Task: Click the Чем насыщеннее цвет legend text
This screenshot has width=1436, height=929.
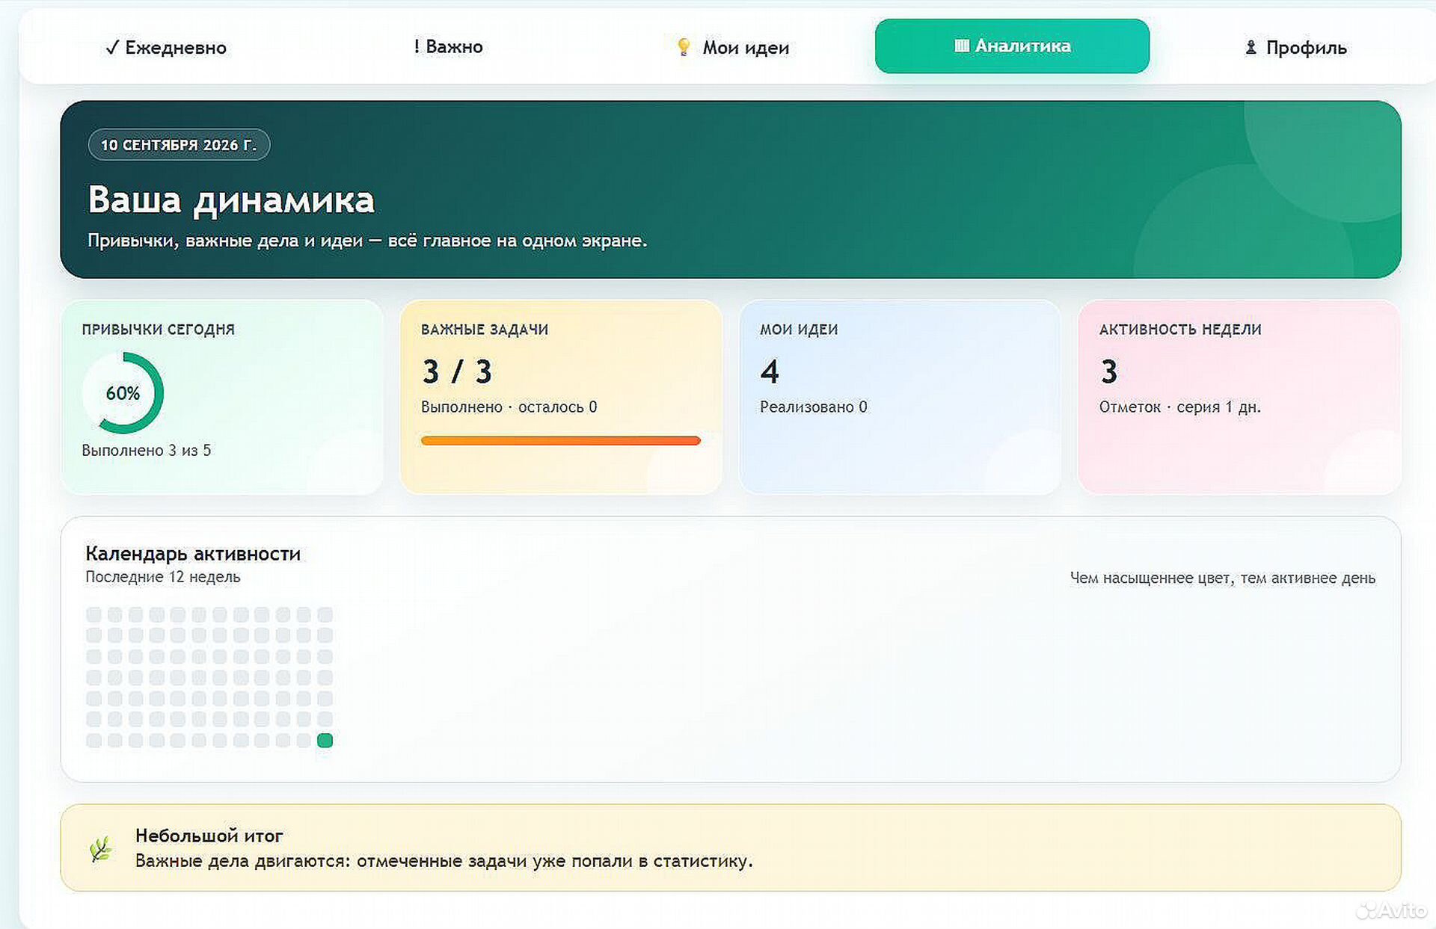Action: [1222, 578]
